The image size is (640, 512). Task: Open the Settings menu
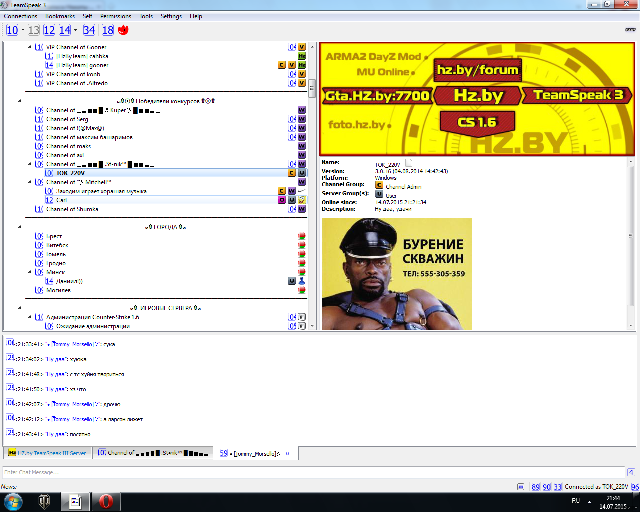pyautogui.click(x=171, y=16)
